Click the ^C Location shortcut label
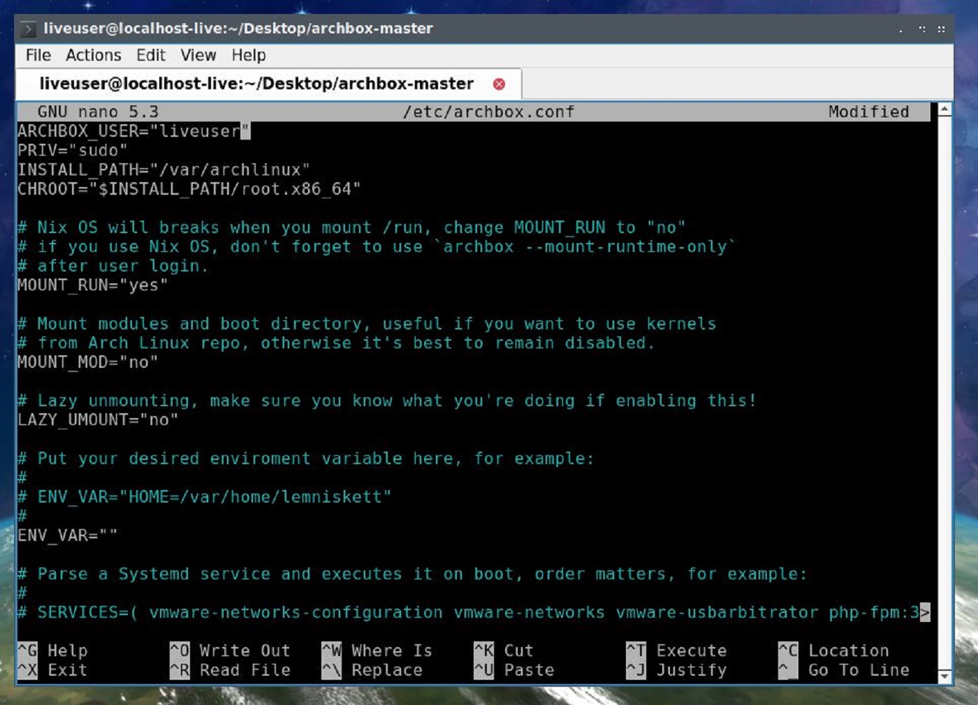Image resolution: width=978 pixels, height=705 pixels. 834,651
